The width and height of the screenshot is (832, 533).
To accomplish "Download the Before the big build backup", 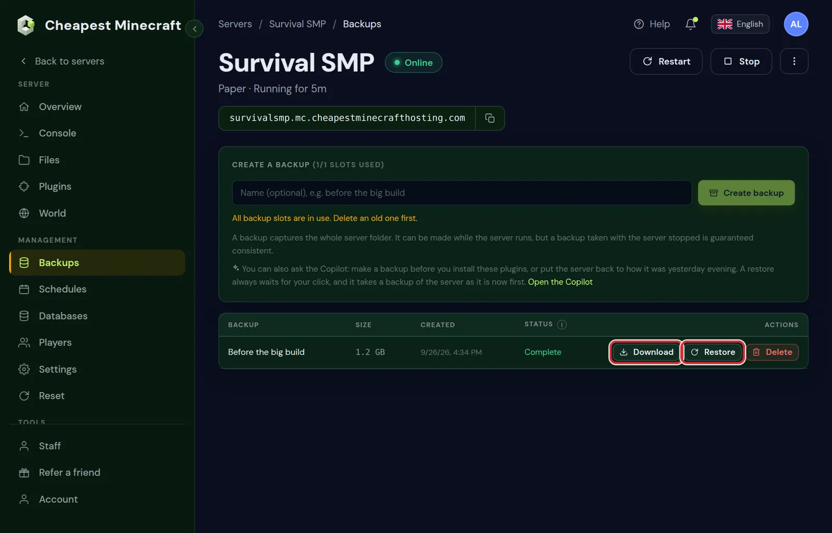I will pyautogui.click(x=646, y=352).
